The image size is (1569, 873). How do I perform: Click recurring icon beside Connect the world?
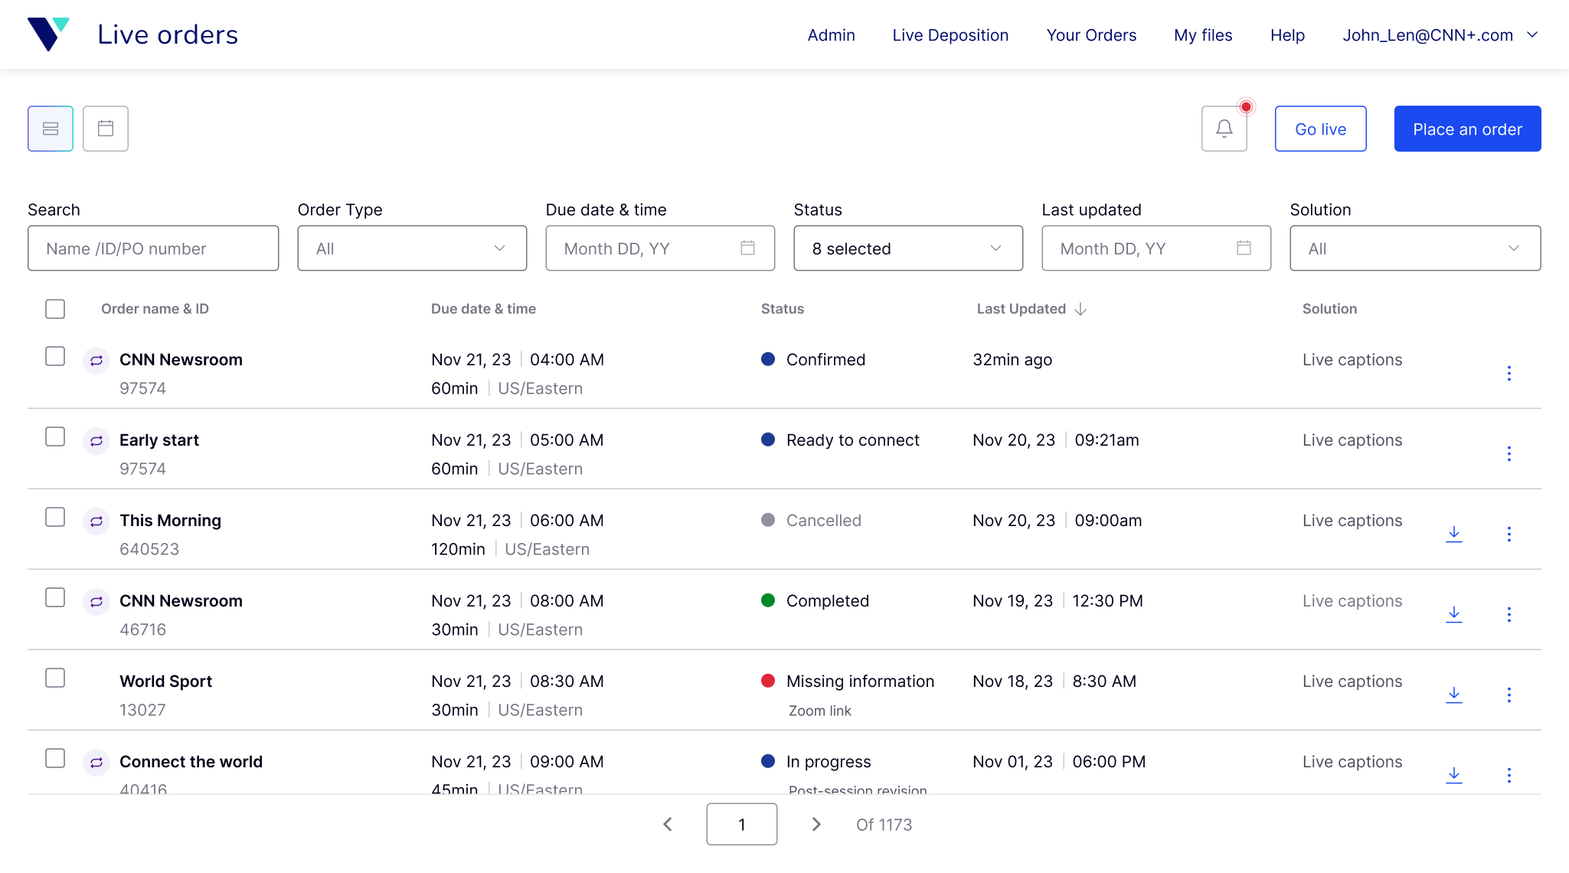pyautogui.click(x=96, y=762)
